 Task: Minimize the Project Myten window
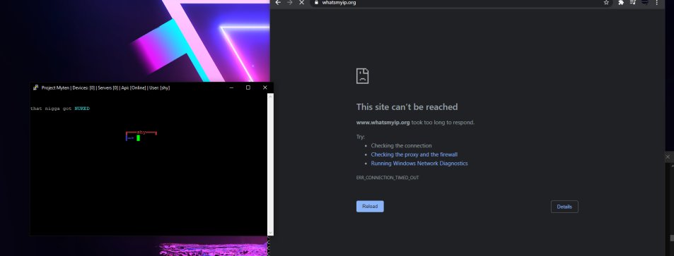231,87
